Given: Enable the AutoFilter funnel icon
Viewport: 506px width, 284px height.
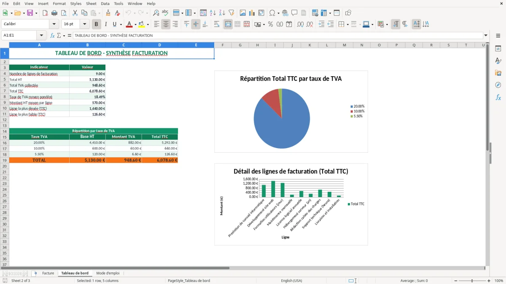Looking at the screenshot, I should [x=231, y=13].
